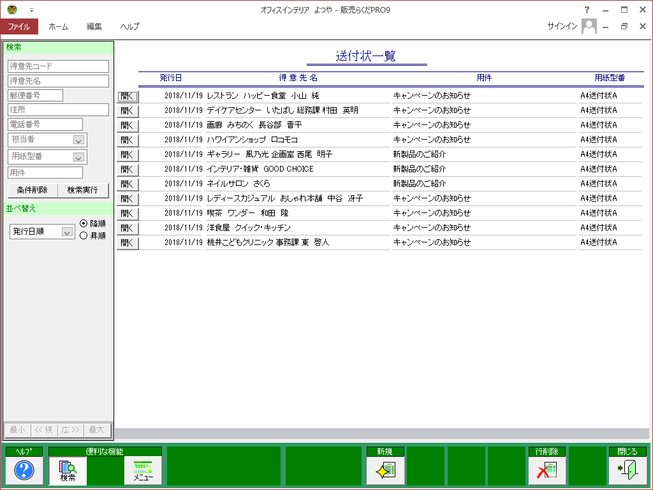Click the user avatar next to サインイン
This screenshot has height=490, width=653.
pos(589,26)
